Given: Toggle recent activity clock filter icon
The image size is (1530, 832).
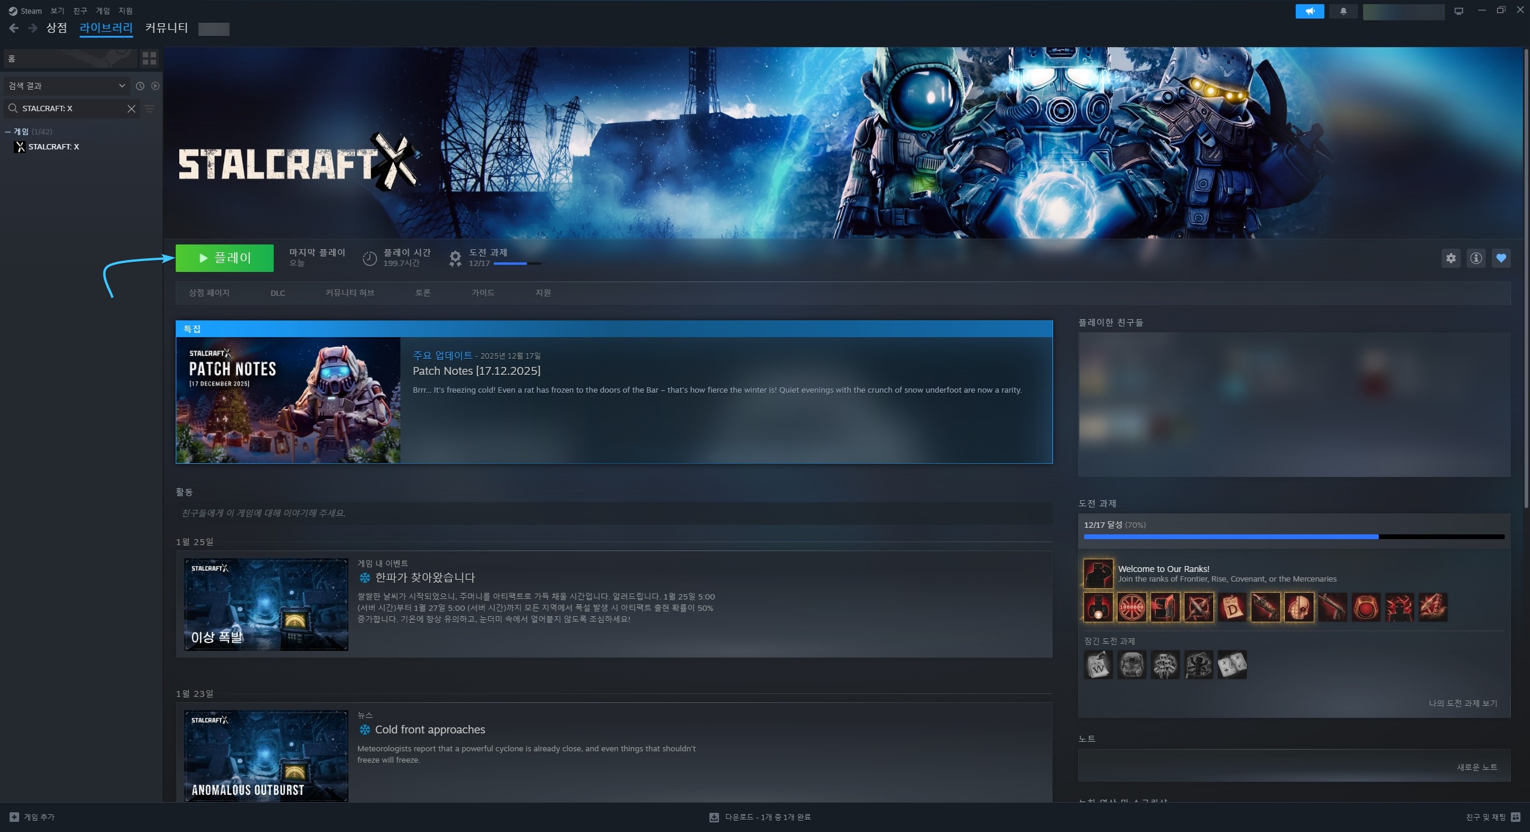Looking at the screenshot, I should coord(140,86).
